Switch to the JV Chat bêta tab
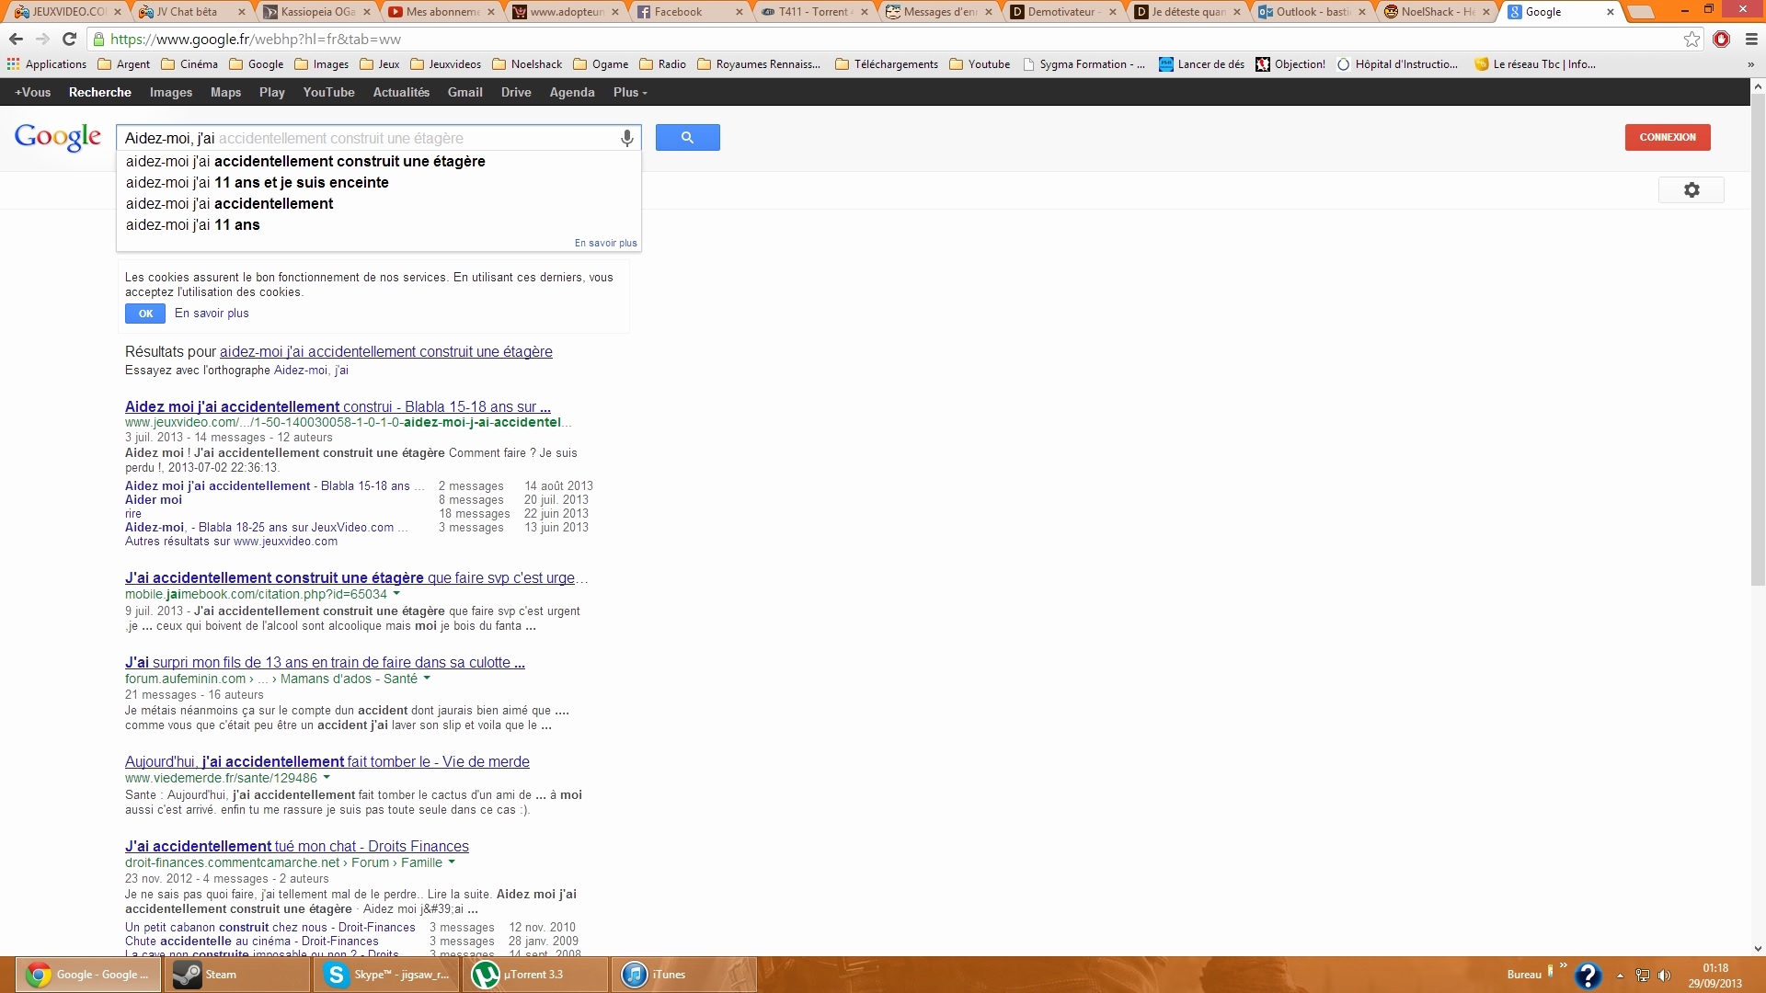 coord(190,12)
